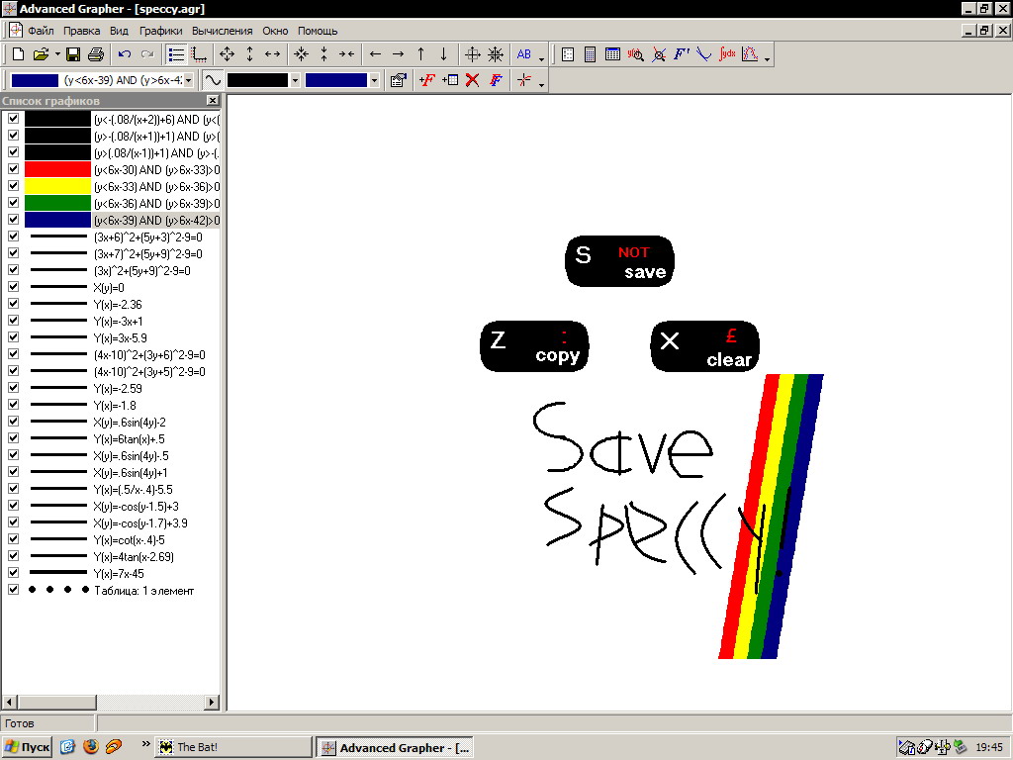Viewport: 1013px width, 760px height.
Task: Click the integral calculation icon
Action: click(x=728, y=54)
